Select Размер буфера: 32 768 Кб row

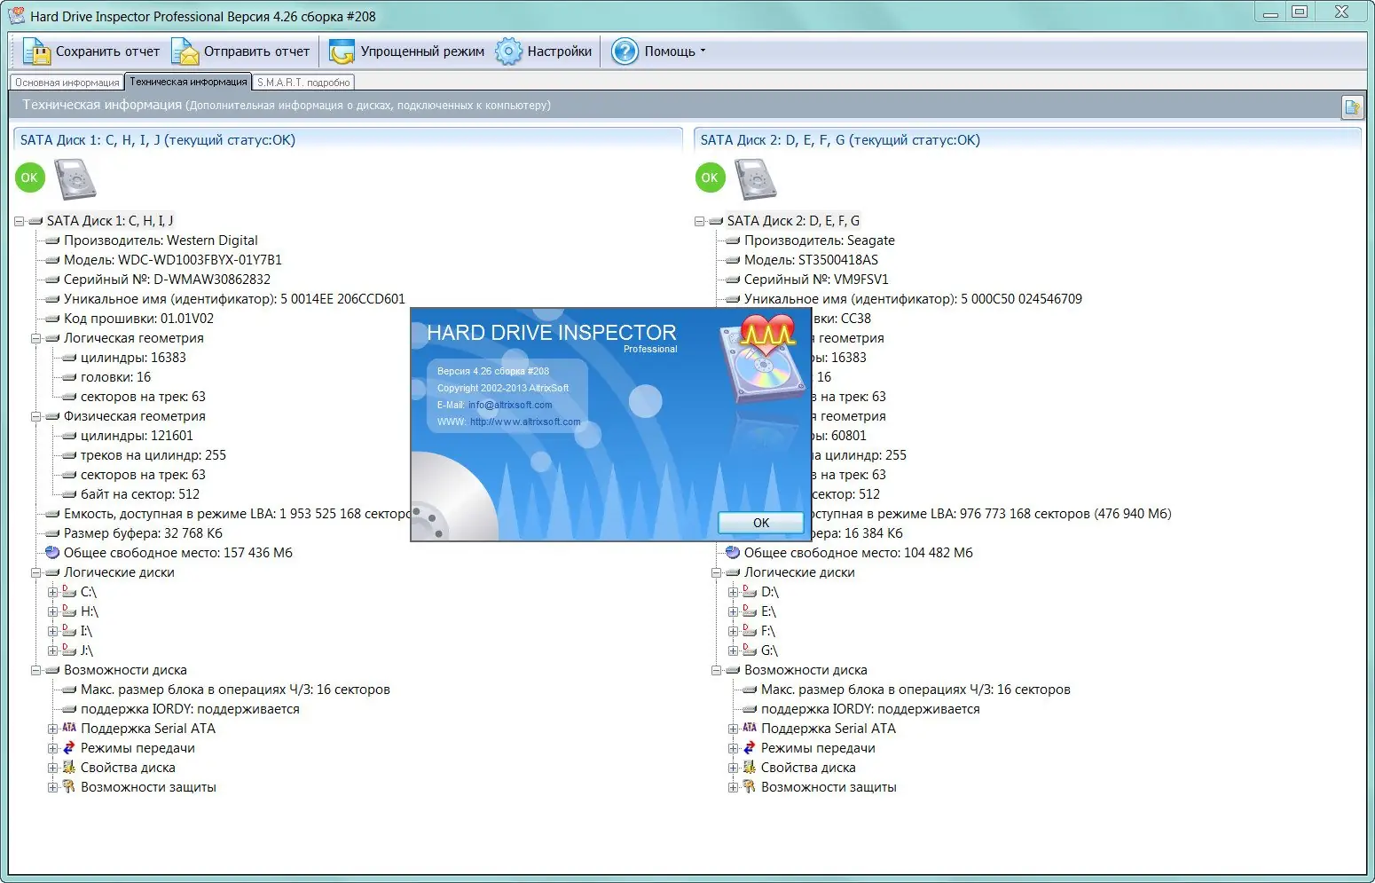[143, 533]
